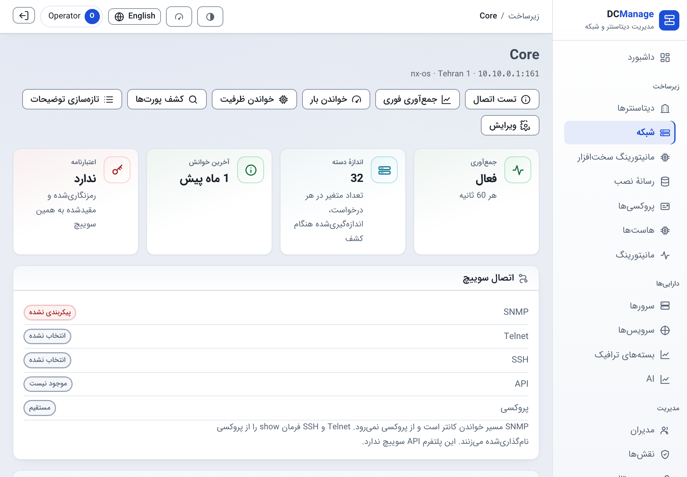Screen dimensions: 687x477
Task: Switch language with the English button
Action: pos(135,17)
